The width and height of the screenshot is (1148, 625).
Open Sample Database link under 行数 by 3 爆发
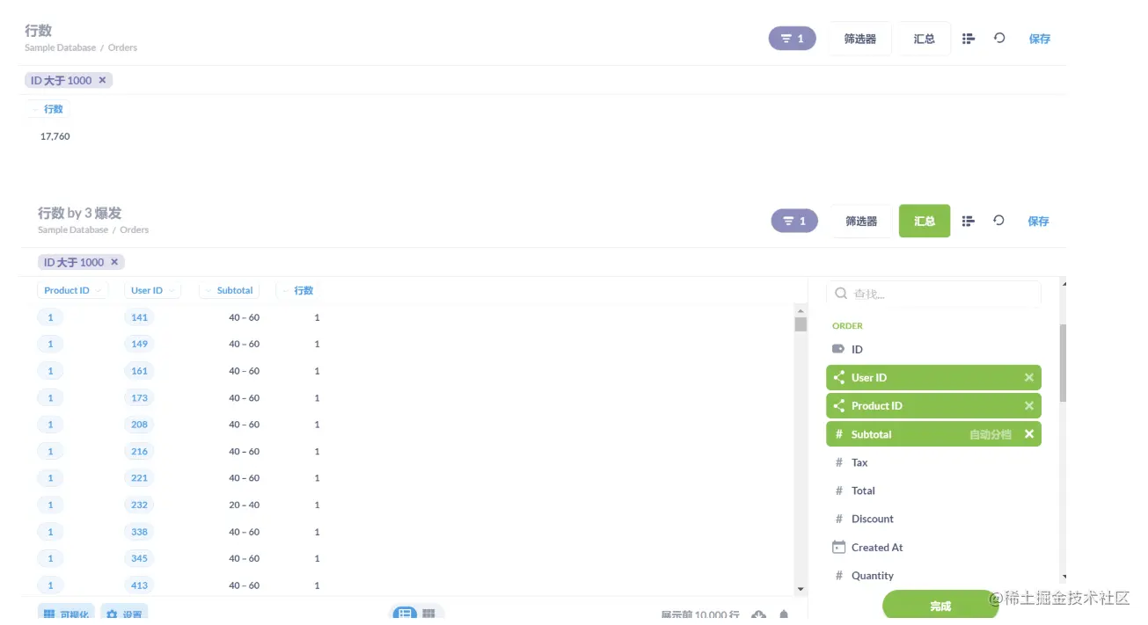(x=73, y=229)
